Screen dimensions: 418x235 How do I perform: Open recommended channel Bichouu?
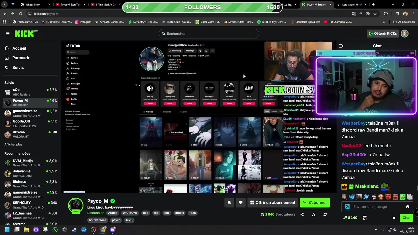pyautogui.click(x=30, y=184)
